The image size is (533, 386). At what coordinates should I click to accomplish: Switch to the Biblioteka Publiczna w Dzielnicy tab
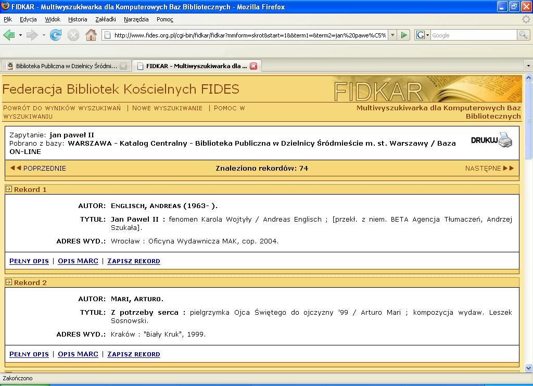tap(67, 66)
